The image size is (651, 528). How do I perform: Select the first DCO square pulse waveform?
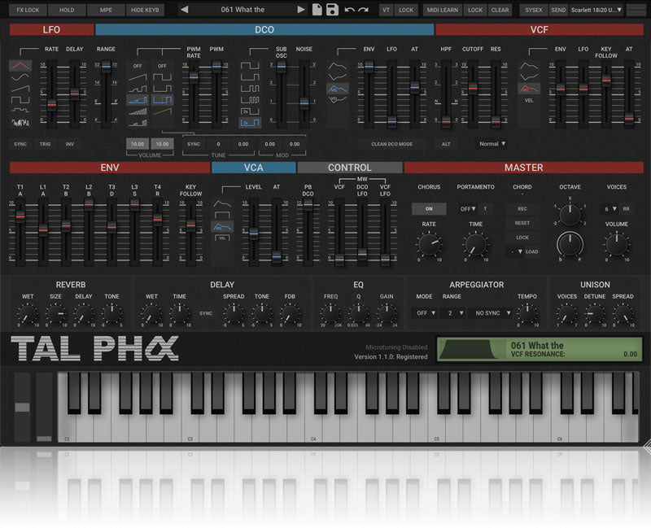(x=162, y=77)
